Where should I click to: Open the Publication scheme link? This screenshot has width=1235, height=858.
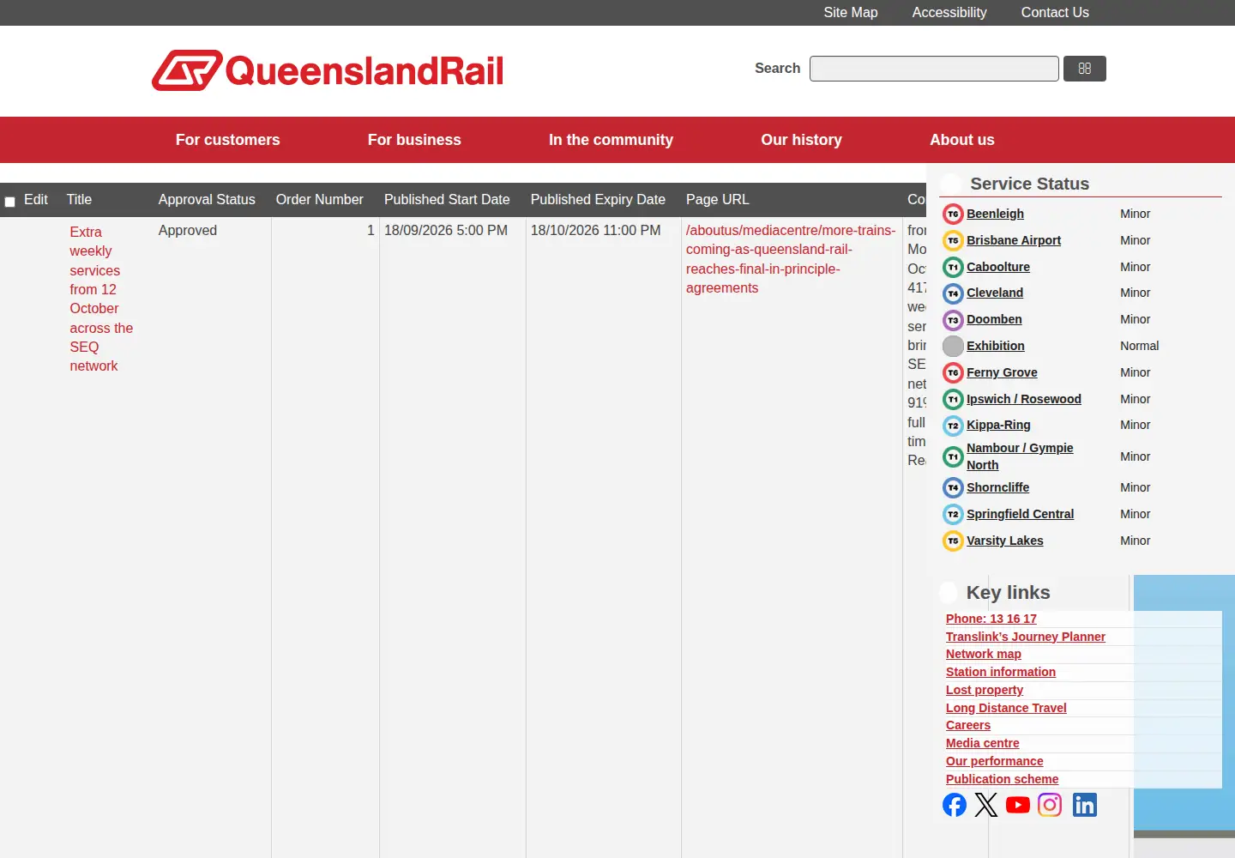click(1002, 779)
